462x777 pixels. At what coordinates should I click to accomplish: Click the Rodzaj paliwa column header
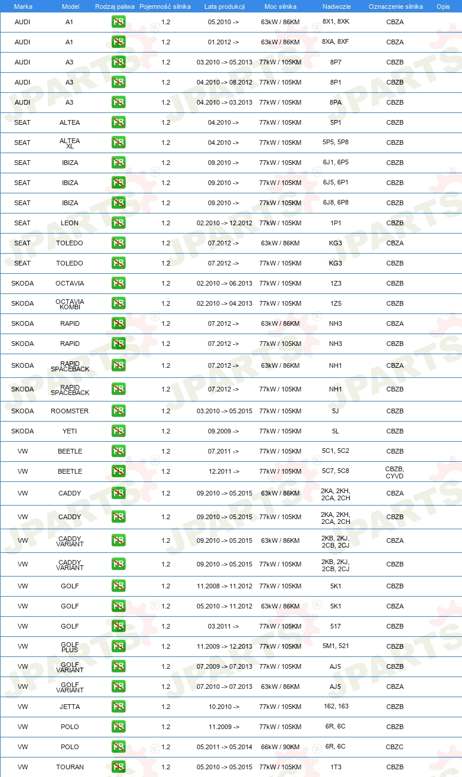pos(115,7)
